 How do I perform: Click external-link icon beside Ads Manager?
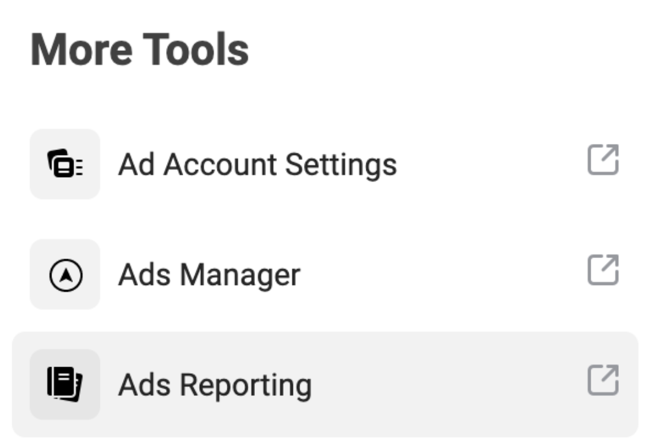click(603, 270)
